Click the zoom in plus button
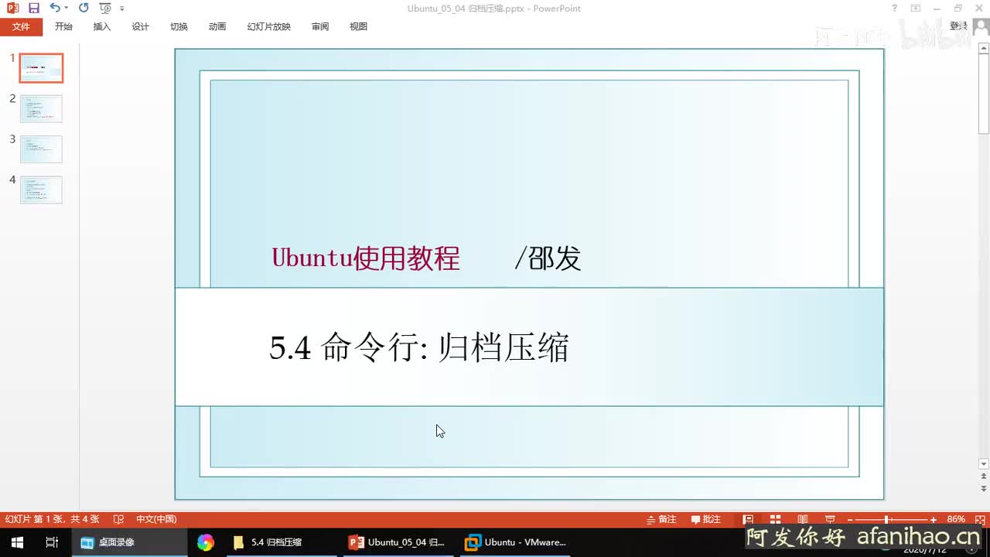 [x=934, y=520]
